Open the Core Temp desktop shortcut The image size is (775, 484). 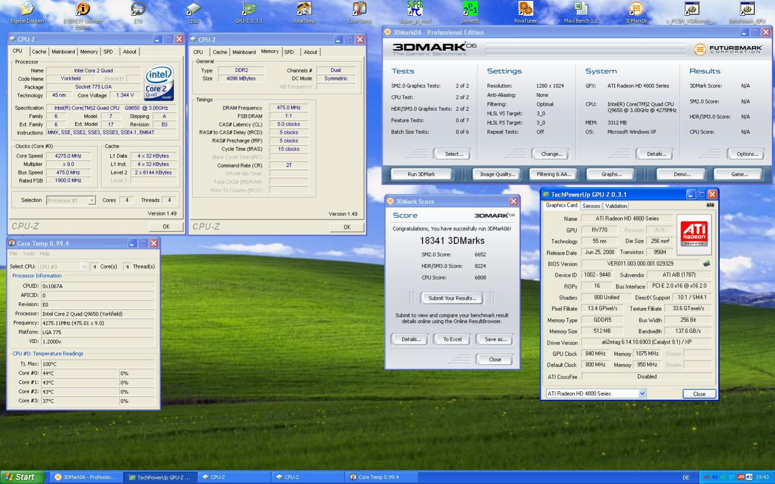click(x=360, y=12)
